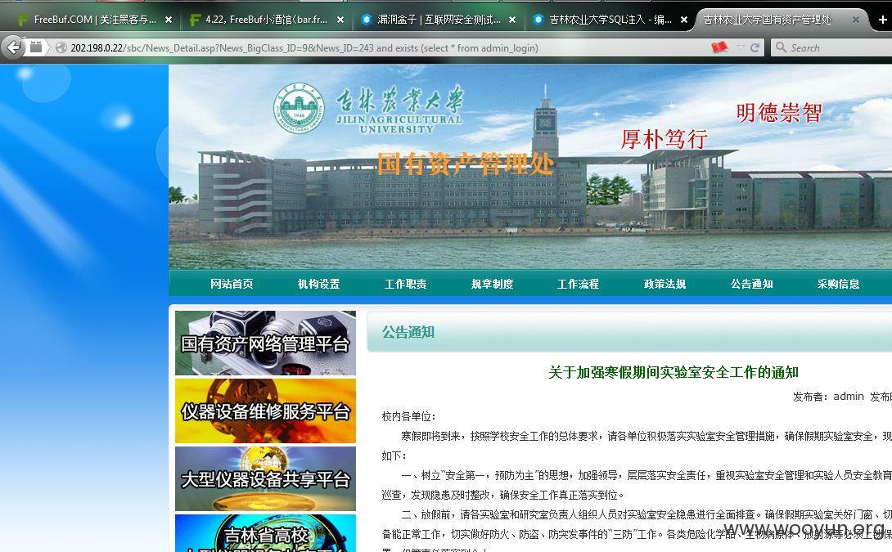Click the URL address bar text

(304, 47)
